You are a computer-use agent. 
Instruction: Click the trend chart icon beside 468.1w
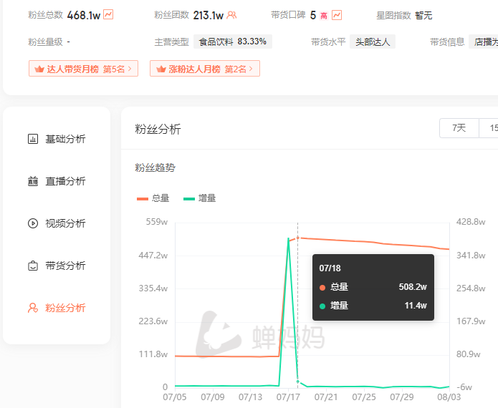click(108, 14)
